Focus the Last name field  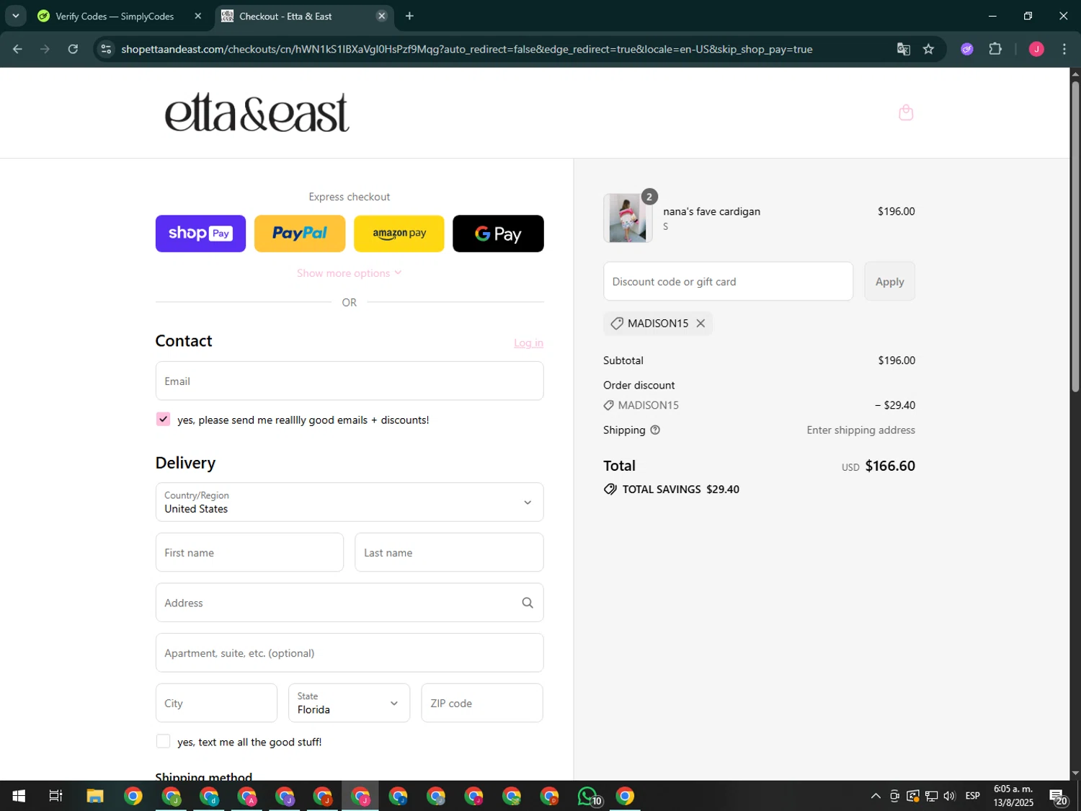(449, 553)
